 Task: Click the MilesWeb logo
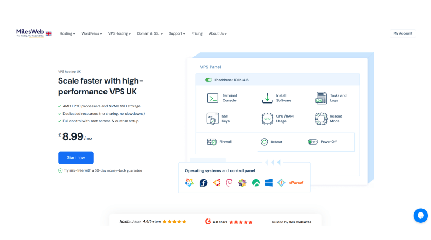pos(30,33)
